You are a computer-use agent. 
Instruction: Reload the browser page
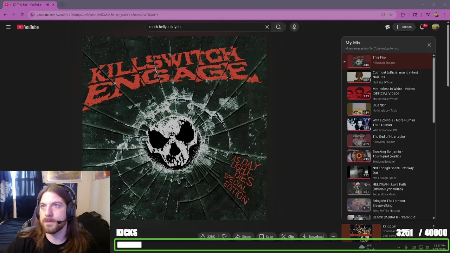point(22,15)
